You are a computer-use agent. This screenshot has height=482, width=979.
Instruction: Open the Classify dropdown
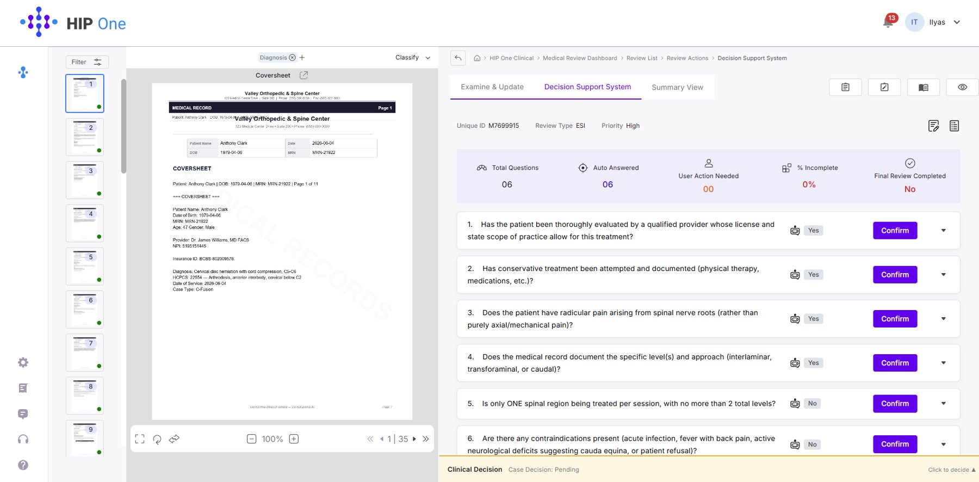[x=413, y=58]
